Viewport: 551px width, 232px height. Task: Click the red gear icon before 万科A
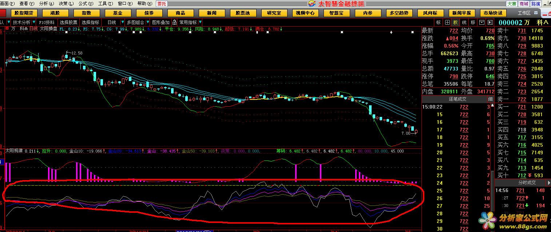pos(7,28)
